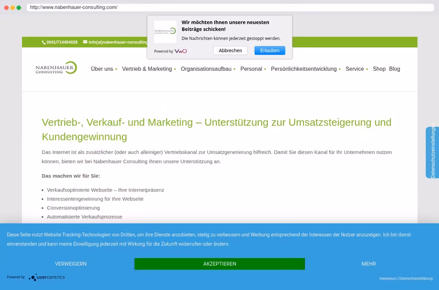This screenshot has width=439, height=290.
Task: Click the heading Vertrieb-, Verkauf- und Marketing
Action: point(216,130)
